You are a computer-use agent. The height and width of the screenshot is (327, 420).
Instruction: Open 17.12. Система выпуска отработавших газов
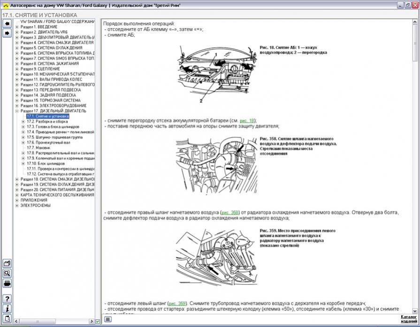tap(61, 174)
